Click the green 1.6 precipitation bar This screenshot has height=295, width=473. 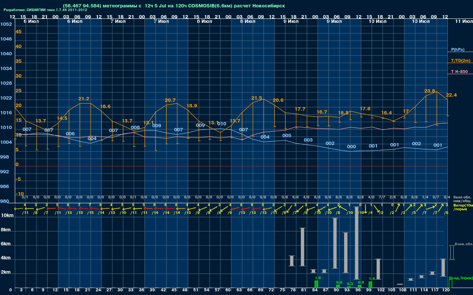click(316, 284)
